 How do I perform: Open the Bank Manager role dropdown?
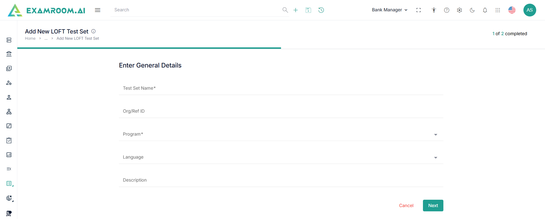click(390, 10)
